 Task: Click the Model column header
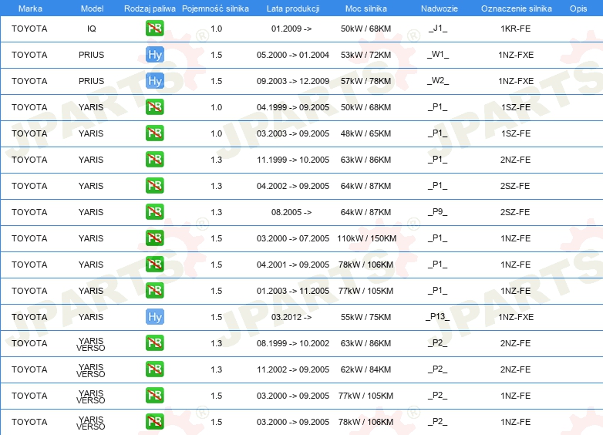[92, 8]
